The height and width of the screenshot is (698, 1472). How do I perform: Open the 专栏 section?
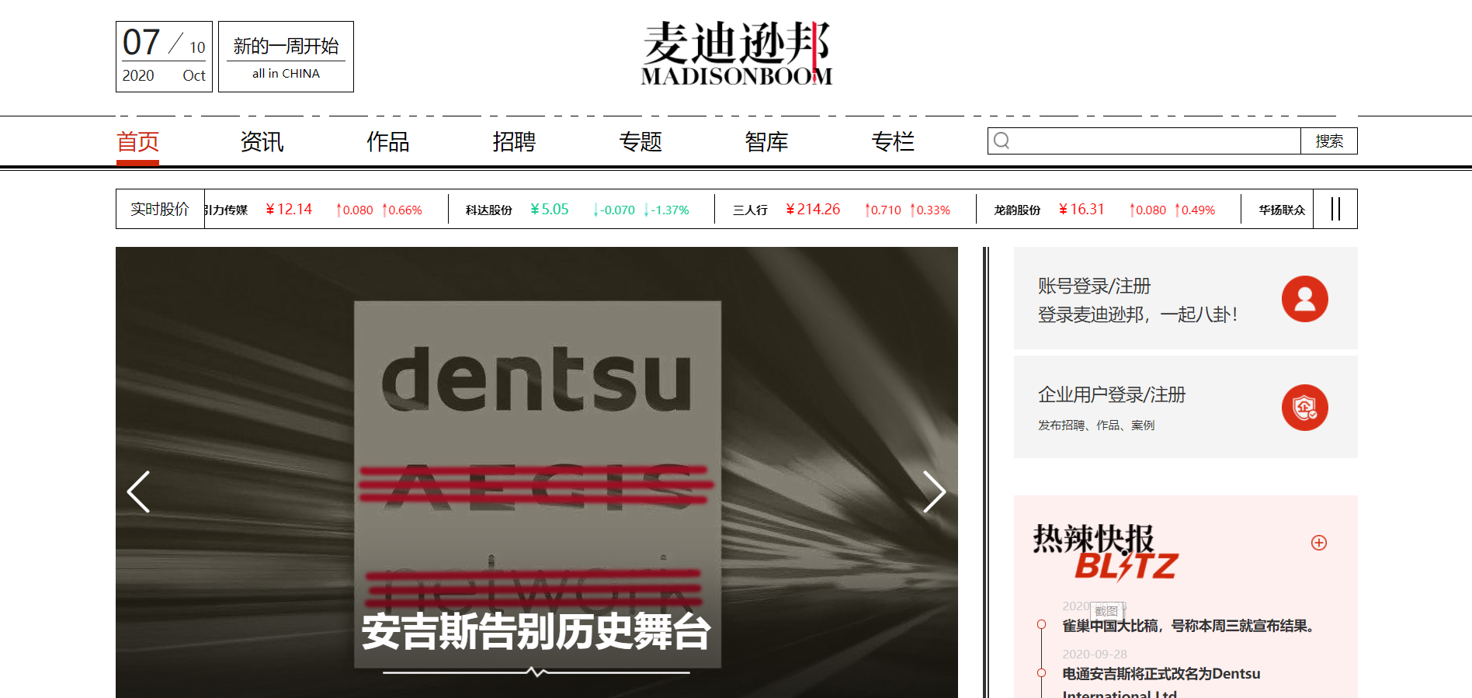(893, 142)
